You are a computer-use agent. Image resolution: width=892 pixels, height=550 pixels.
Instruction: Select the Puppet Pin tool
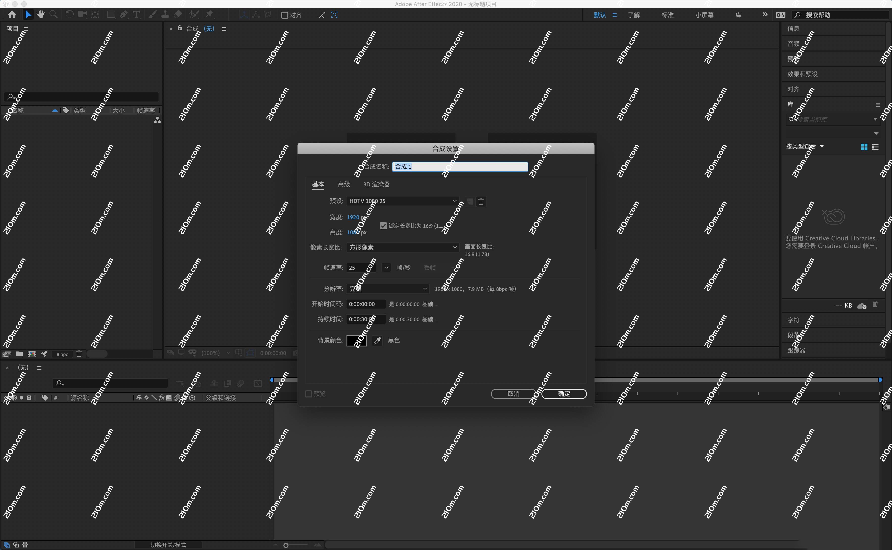pos(210,15)
